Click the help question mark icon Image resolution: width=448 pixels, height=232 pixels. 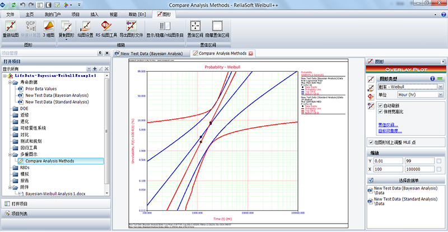(443, 15)
